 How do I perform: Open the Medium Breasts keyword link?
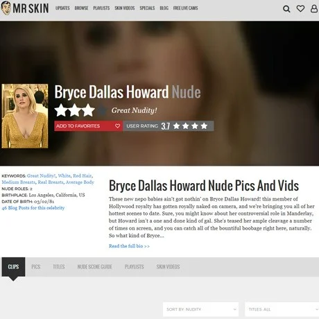19,182
